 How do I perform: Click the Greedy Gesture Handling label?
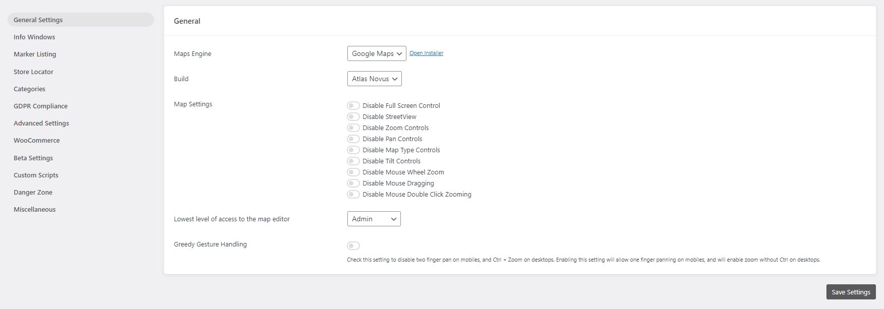(211, 244)
